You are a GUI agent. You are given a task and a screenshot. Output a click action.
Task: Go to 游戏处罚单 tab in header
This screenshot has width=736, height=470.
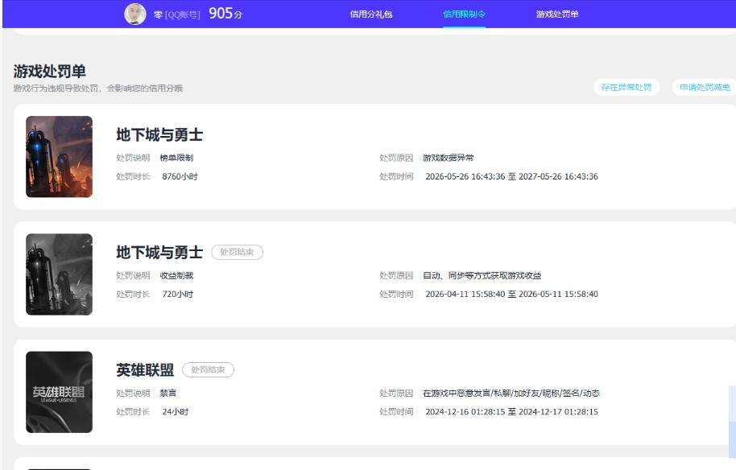(557, 14)
